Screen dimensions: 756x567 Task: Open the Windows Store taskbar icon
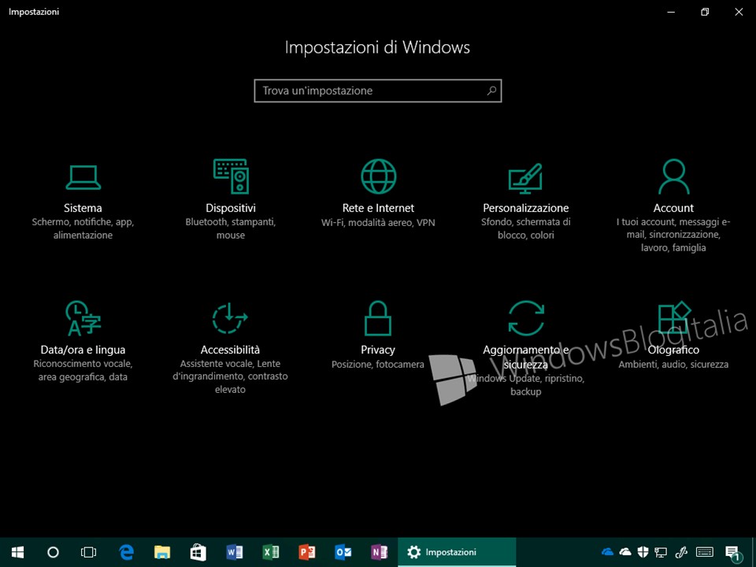(198, 552)
